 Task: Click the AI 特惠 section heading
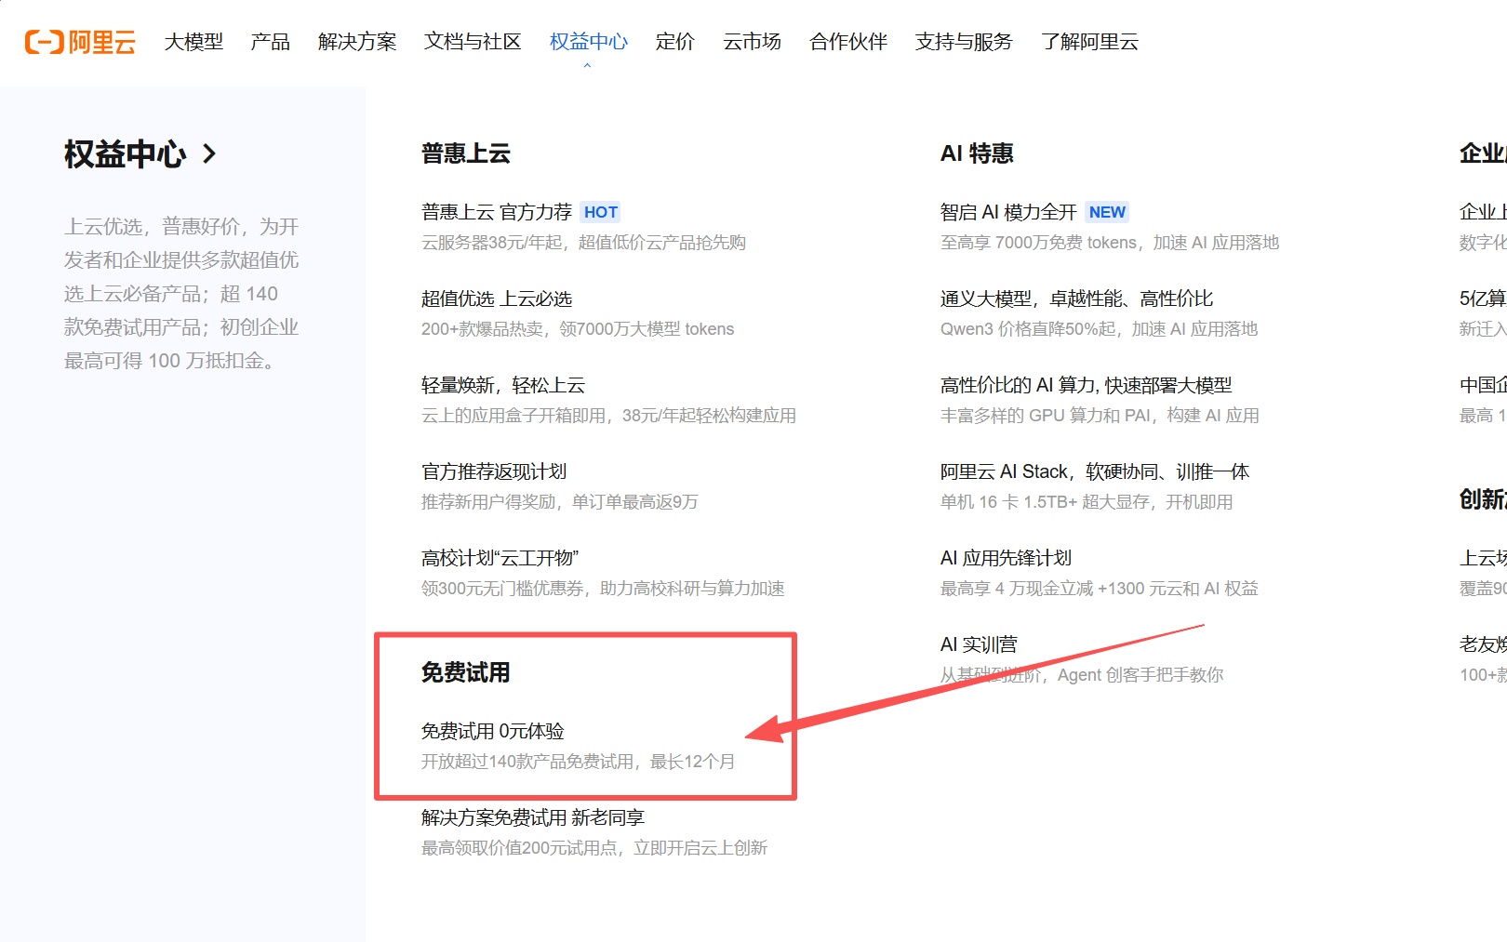(x=977, y=153)
